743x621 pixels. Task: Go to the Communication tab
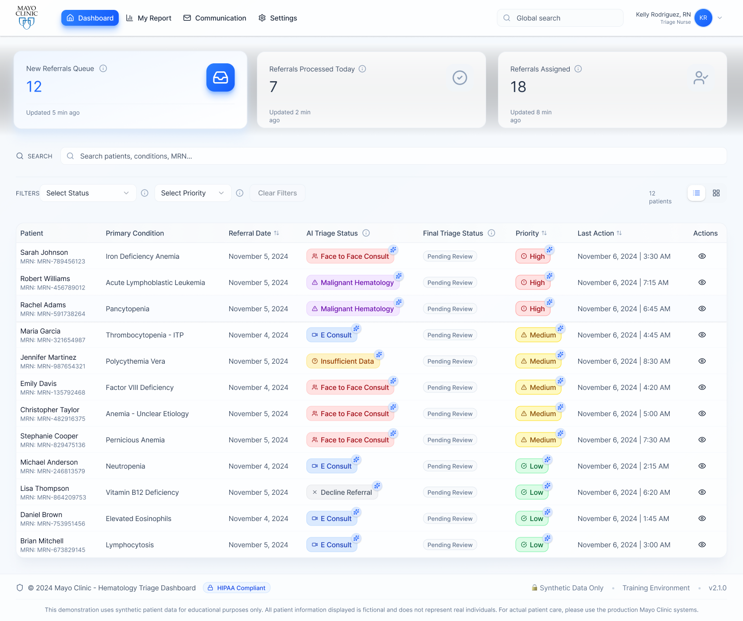click(x=215, y=18)
